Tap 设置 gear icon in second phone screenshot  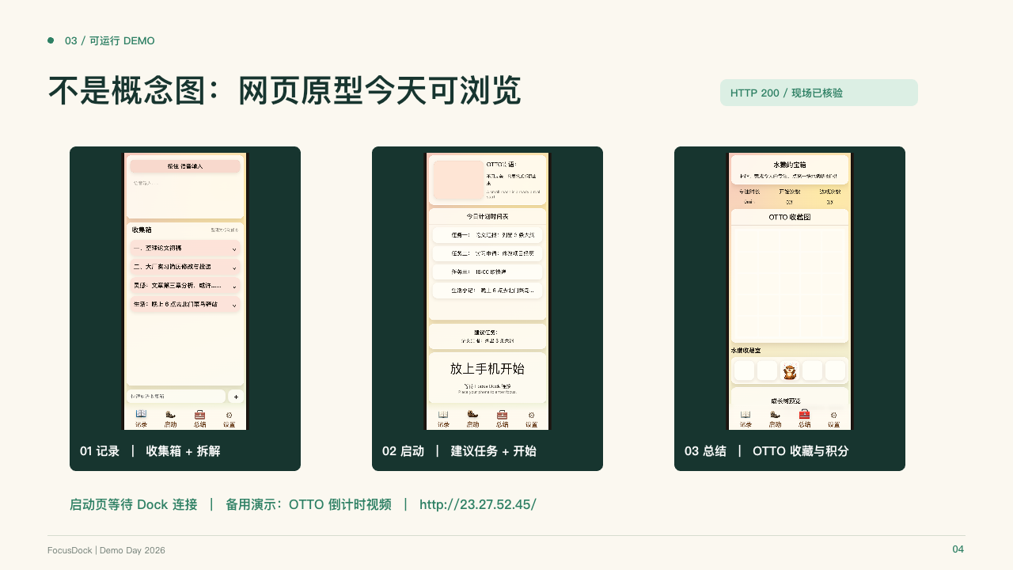click(x=531, y=414)
